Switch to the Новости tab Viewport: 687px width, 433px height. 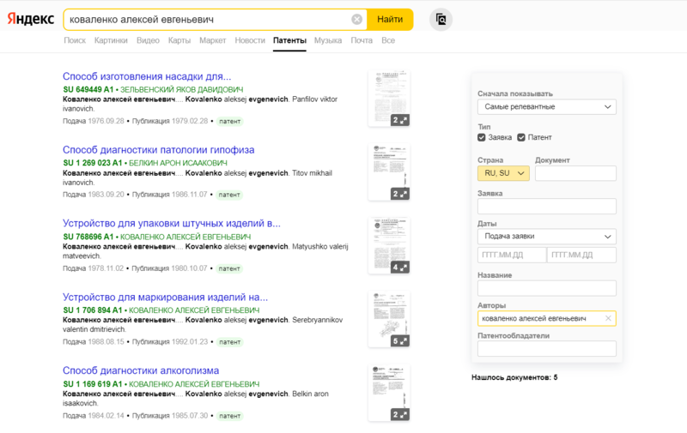tap(250, 40)
